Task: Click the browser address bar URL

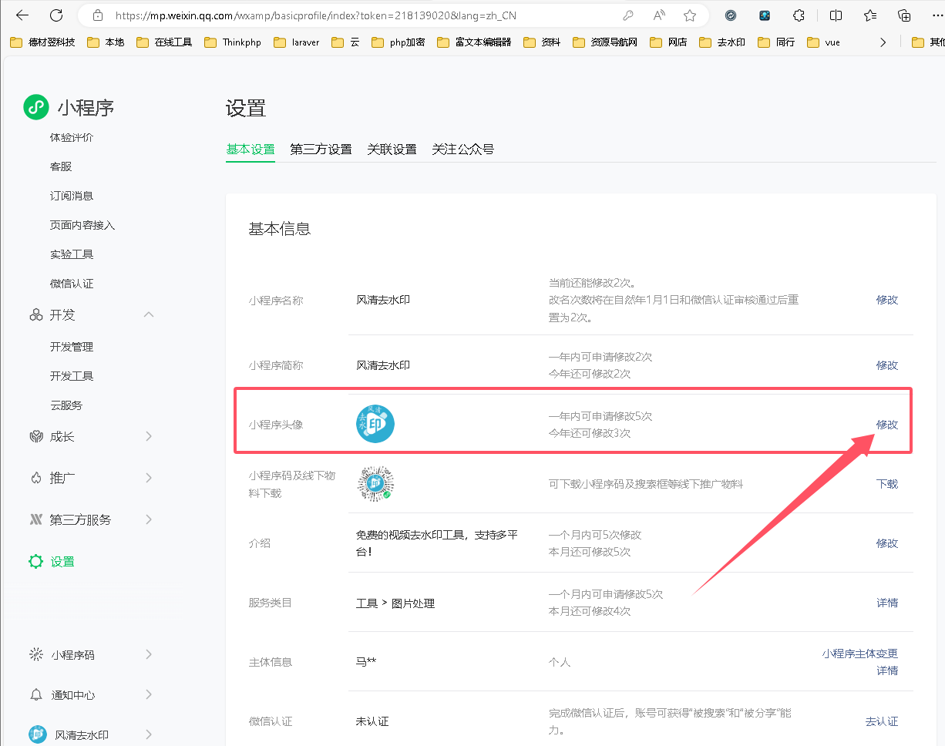Action: point(316,15)
